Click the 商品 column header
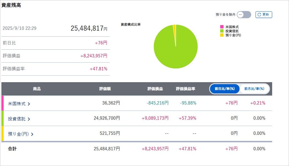 (37, 89)
